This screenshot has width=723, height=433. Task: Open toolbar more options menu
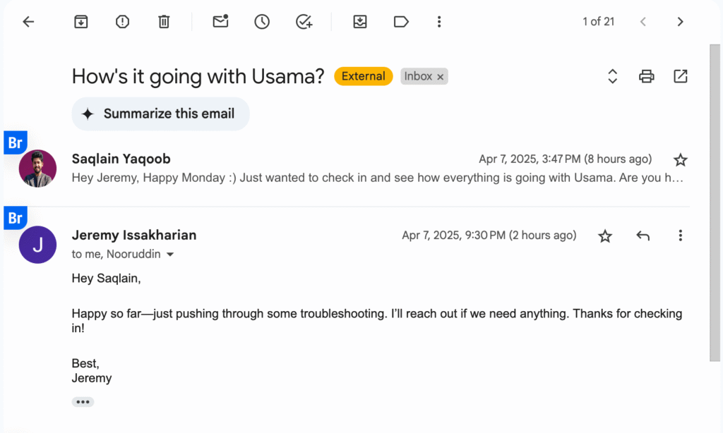click(x=439, y=22)
